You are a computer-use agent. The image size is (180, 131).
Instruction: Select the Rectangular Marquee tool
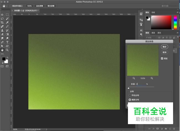pyautogui.click(x=7, y=15)
